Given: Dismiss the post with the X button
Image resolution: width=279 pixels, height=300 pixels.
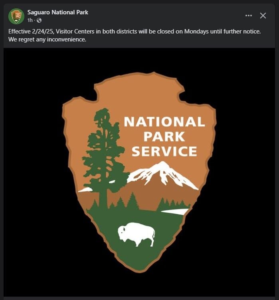Looking at the screenshot, I should (263, 16).
